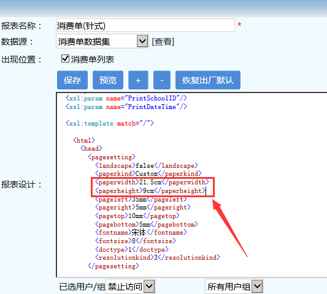Click the minus shrink editor button
Image resolution: width=327 pixels, height=294 pixels.
pyautogui.click(x=162, y=80)
